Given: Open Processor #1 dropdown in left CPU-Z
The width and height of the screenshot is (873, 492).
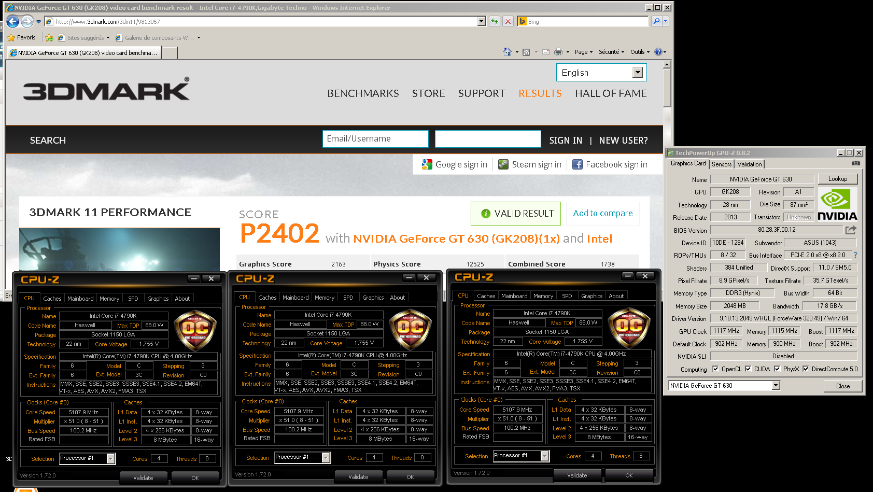Looking at the screenshot, I should point(110,458).
